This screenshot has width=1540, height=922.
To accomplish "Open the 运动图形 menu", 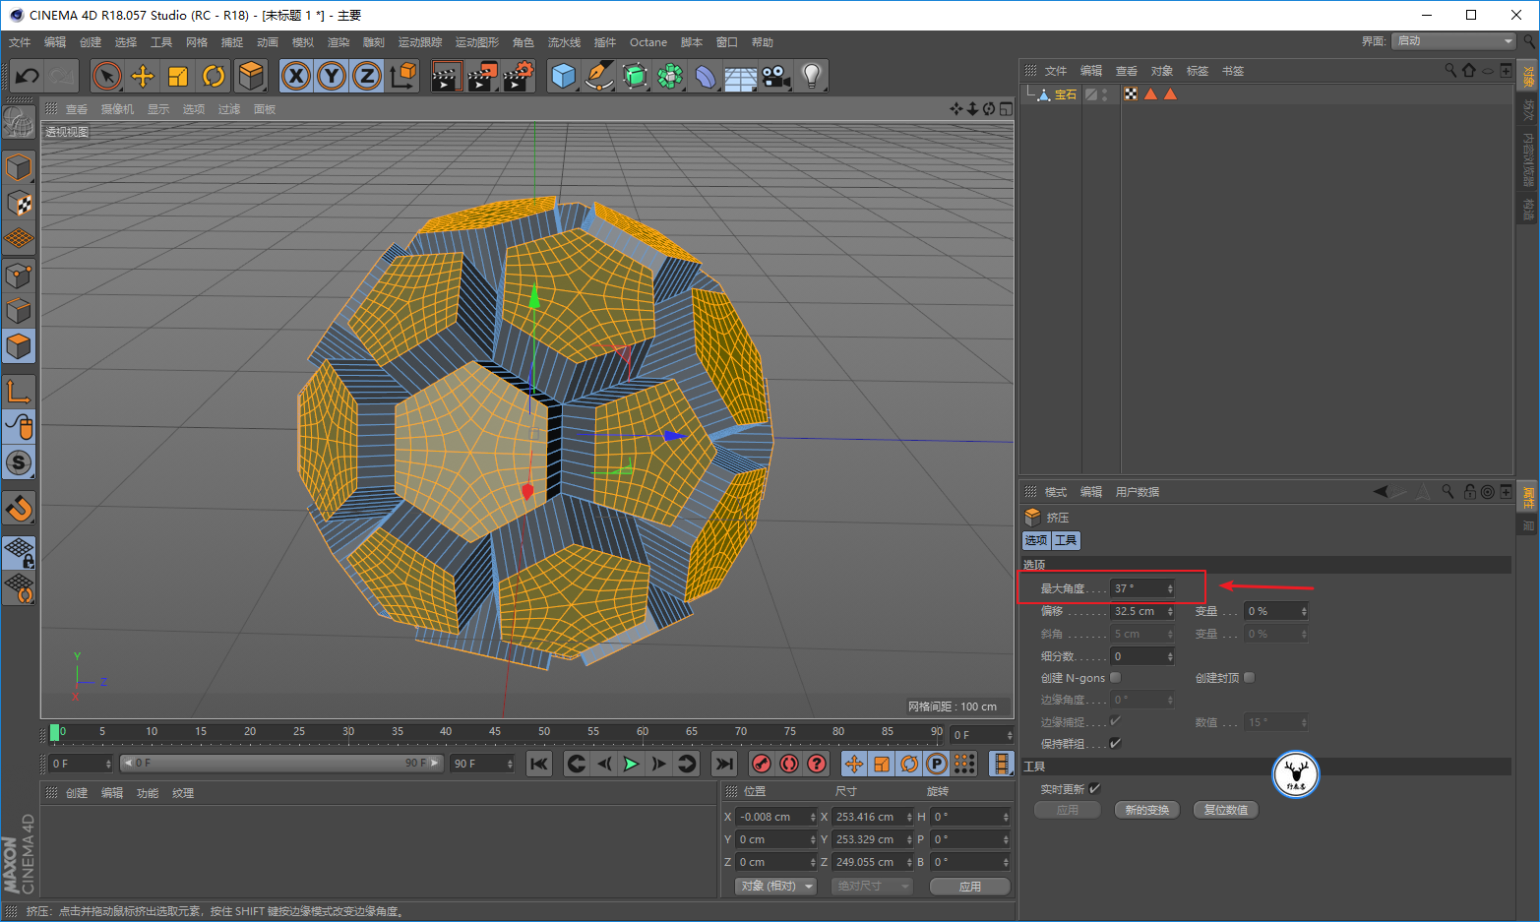I will click(477, 42).
